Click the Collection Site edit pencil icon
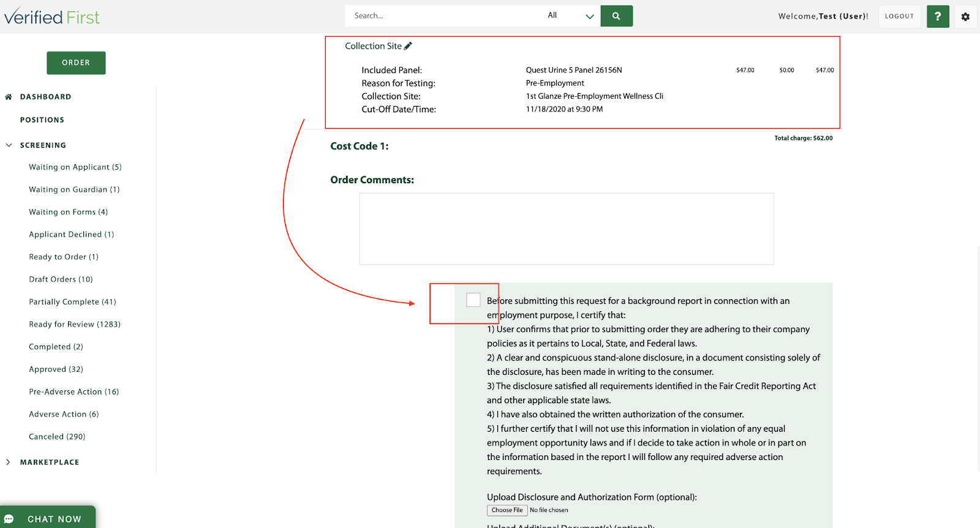This screenshot has width=980, height=528. 408,46
